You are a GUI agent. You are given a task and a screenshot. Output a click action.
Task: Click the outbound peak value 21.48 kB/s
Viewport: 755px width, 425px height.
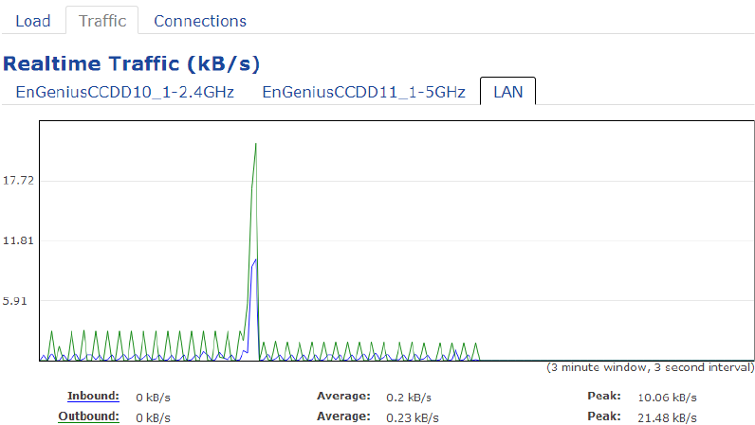[667, 417]
